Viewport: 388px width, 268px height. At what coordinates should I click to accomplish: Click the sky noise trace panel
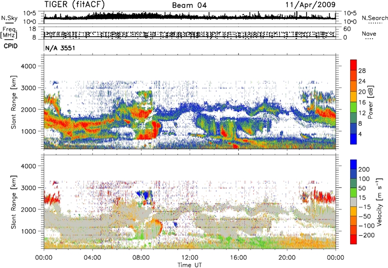pos(190,17)
